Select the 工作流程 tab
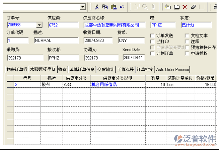This screenshot has width=219, height=150. (x=125, y=69)
